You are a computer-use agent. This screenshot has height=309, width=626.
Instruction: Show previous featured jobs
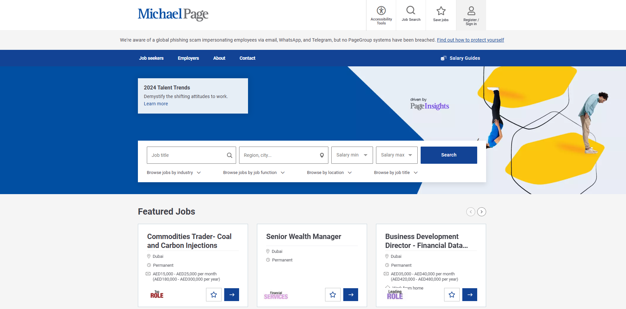[471, 212]
